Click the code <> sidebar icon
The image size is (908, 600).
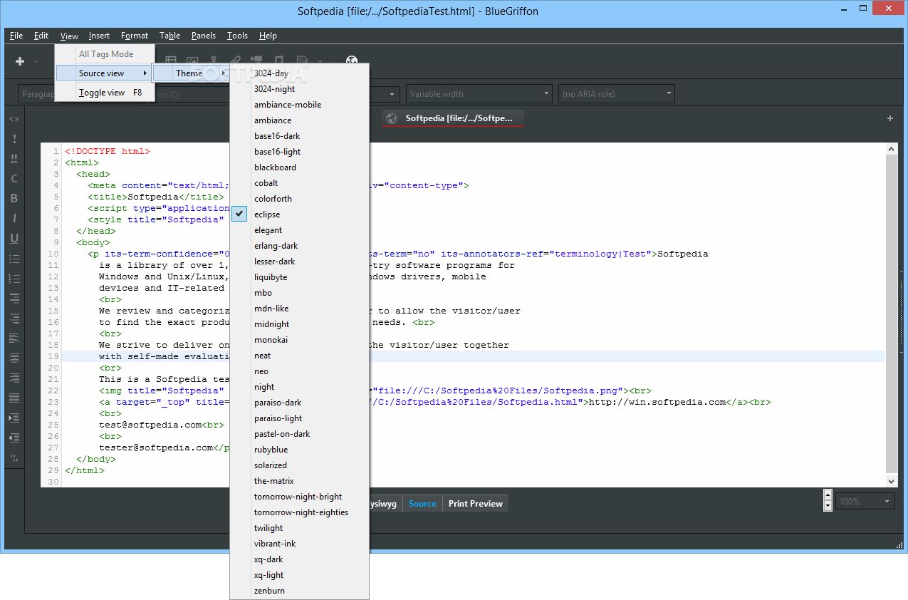(14, 119)
